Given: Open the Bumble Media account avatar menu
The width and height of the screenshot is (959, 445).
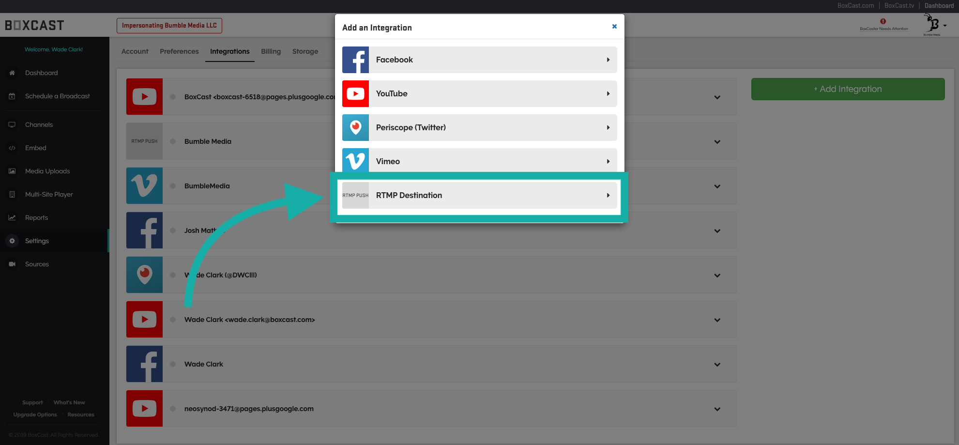Looking at the screenshot, I should 933,25.
